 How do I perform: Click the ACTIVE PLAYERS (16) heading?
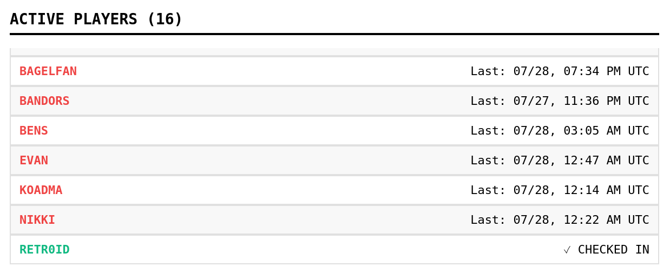[x=96, y=19]
